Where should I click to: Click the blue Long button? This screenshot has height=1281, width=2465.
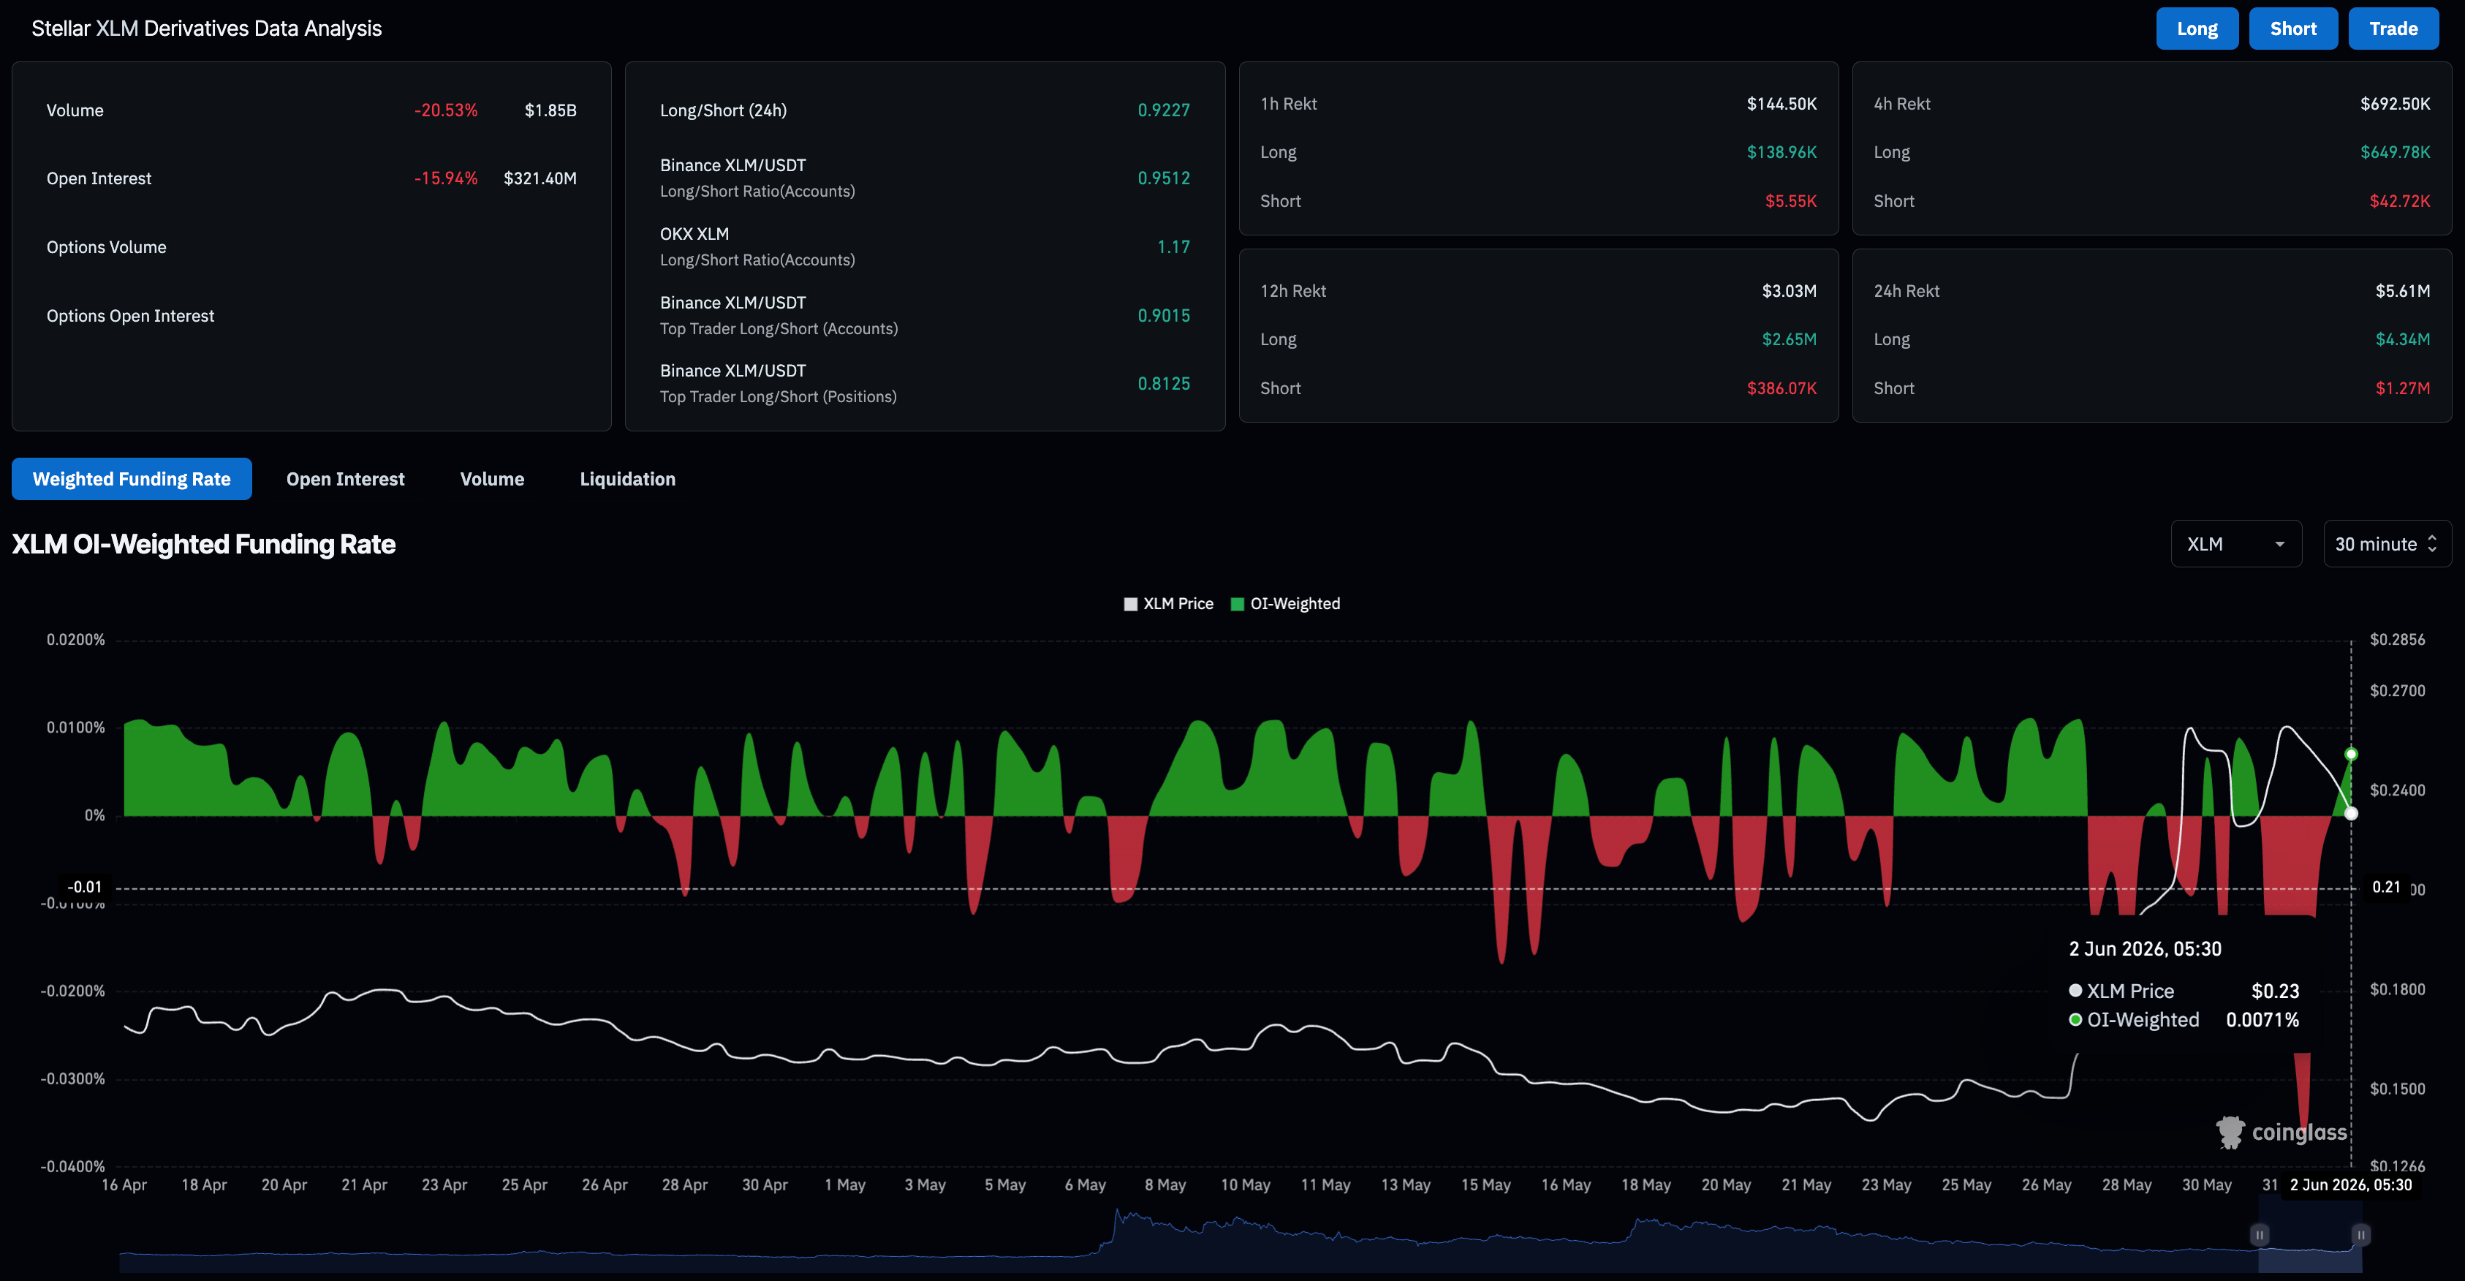coord(2196,29)
